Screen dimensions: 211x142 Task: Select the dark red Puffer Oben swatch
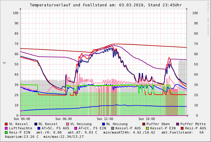click(144, 124)
